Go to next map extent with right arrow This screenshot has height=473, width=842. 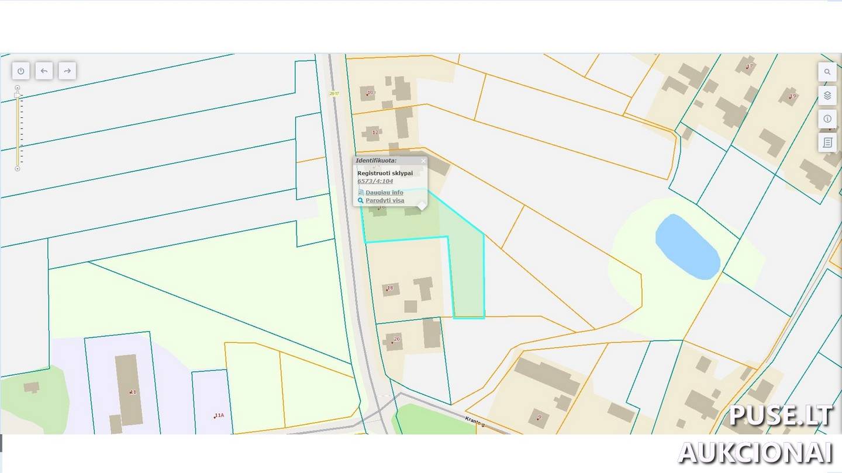point(67,71)
